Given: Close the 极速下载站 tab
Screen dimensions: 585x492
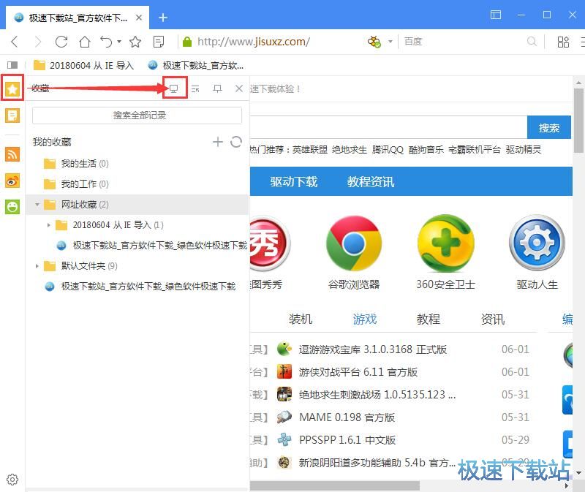Looking at the screenshot, I should [139, 18].
